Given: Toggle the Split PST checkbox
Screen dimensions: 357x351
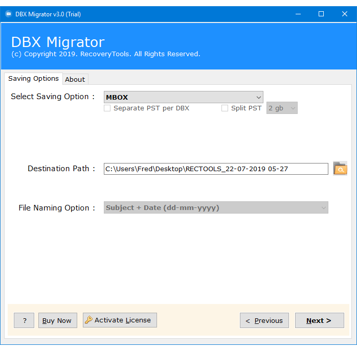Looking at the screenshot, I should coord(225,108).
